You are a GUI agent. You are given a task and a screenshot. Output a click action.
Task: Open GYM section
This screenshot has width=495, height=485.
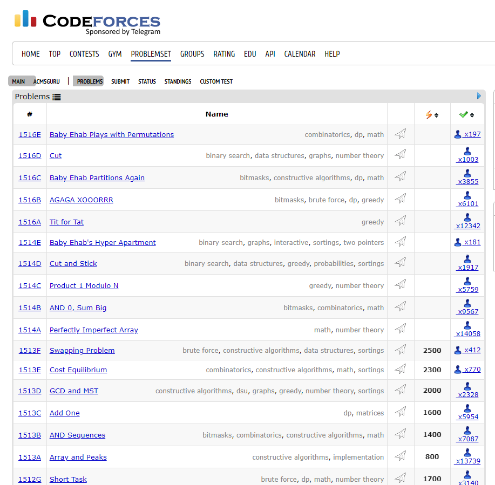(x=115, y=54)
